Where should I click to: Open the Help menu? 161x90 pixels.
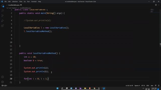pyautogui.click(x=39, y=1)
